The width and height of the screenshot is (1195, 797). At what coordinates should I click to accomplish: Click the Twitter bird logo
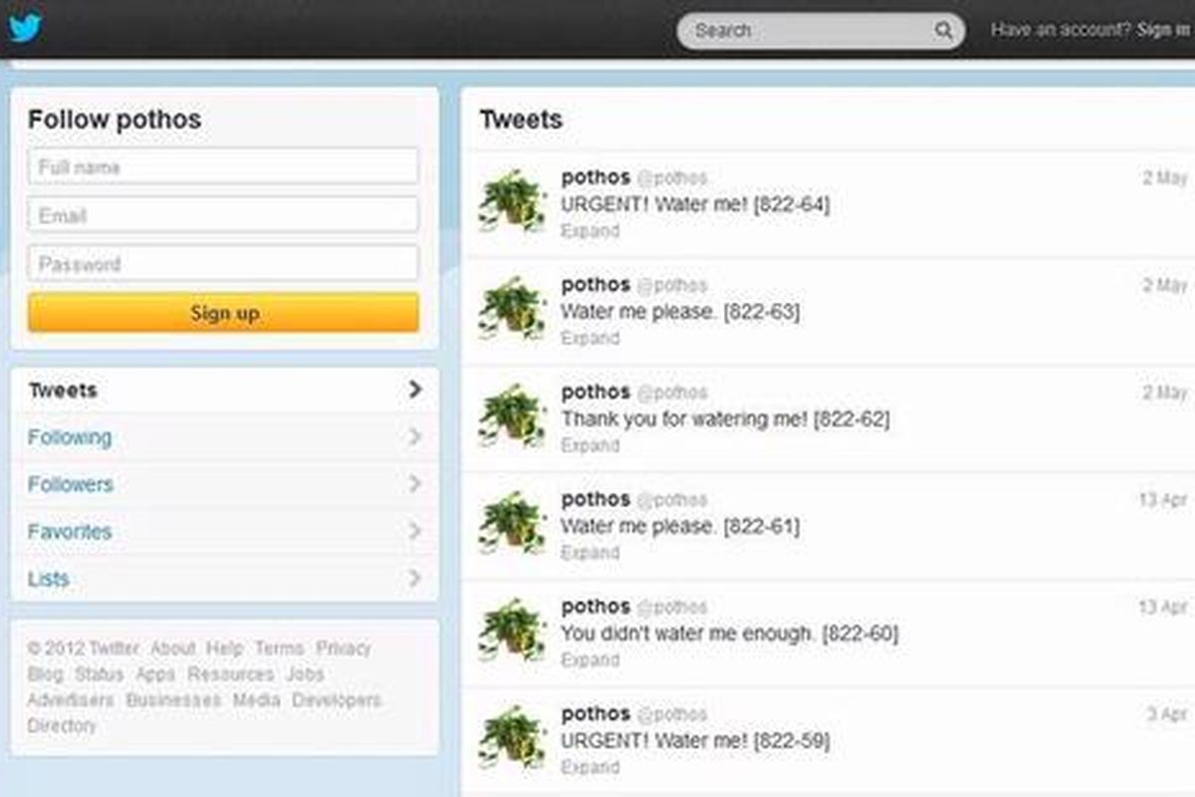coord(25,27)
